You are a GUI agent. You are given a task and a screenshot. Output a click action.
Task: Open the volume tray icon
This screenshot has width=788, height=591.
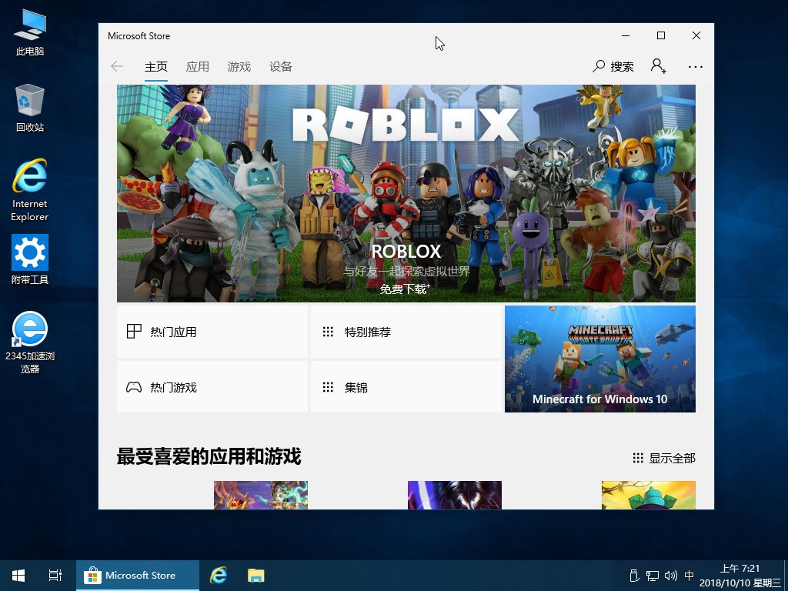click(x=671, y=576)
